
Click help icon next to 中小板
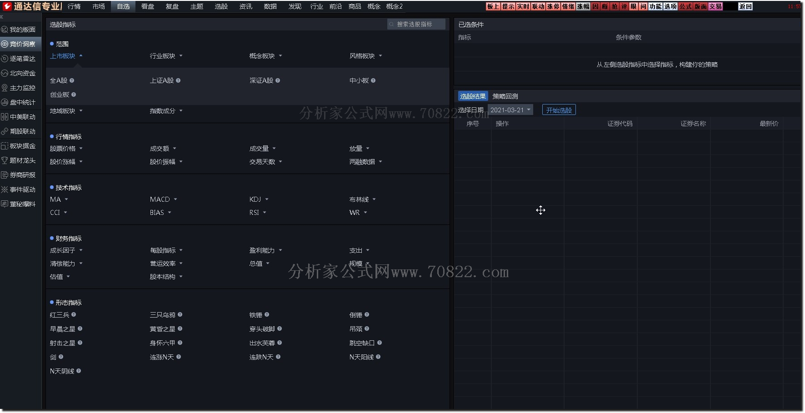373,80
